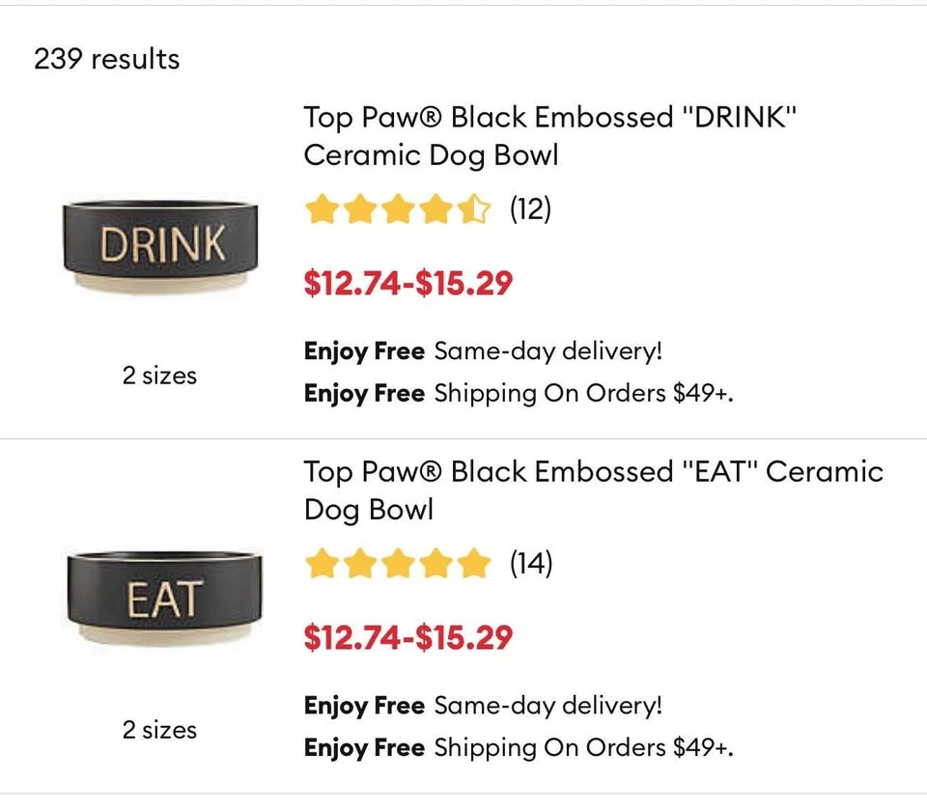Image resolution: width=927 pixels, height=810 pixels.
Task: Click star rating of the DRINK bowl
Action: tap(398, 209)
